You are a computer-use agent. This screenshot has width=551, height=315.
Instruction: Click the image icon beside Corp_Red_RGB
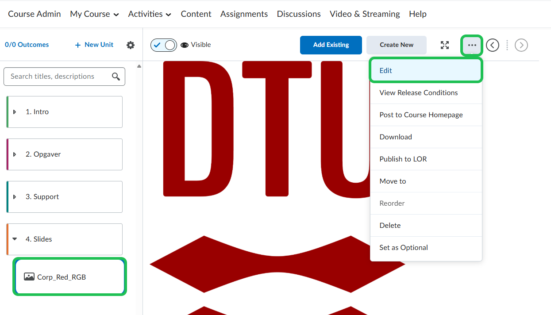[x=29, y=277]
